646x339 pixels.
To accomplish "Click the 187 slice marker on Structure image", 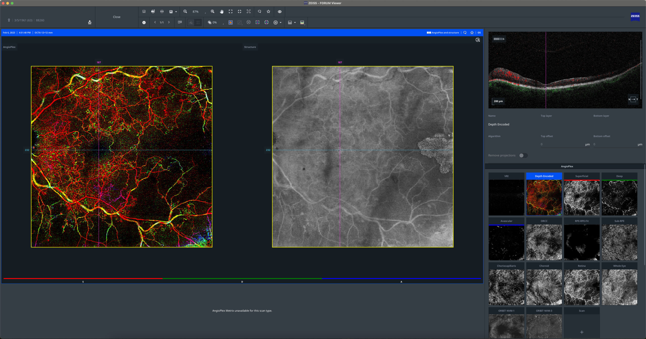I will pyautogui.click(x=340, y=62).
